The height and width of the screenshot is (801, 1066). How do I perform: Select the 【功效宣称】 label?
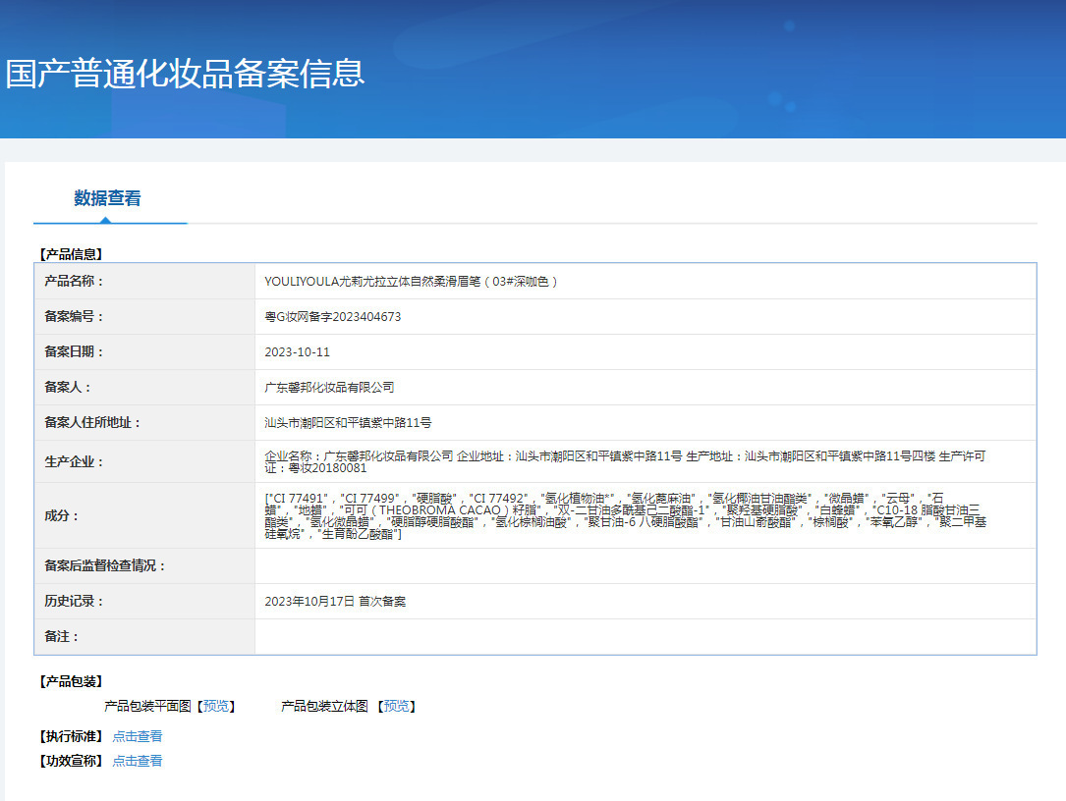(71, 761)
